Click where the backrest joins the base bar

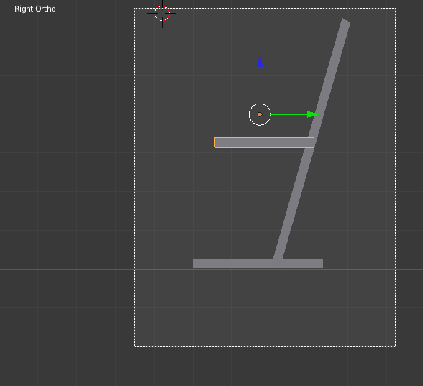click(278, 259)
